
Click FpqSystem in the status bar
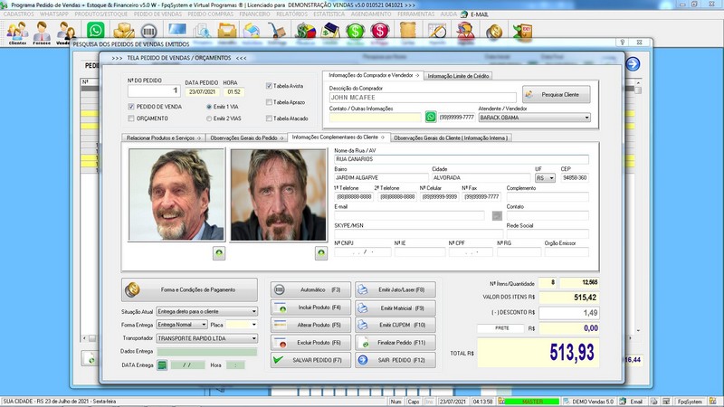(690, 402)
